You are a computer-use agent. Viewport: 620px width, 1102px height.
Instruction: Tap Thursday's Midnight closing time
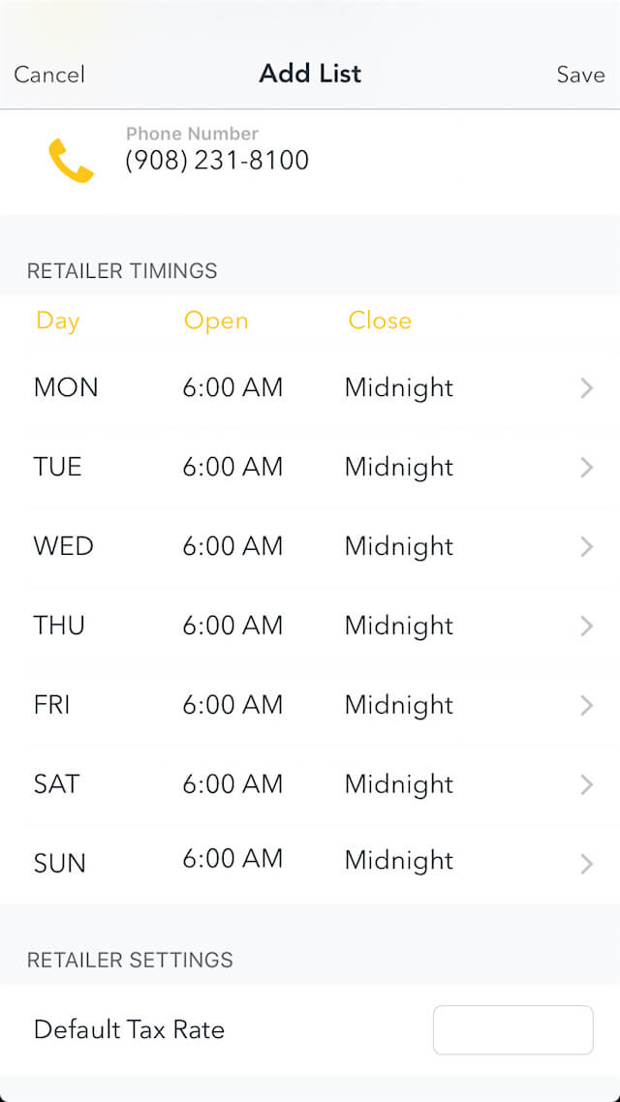coord(399,626)
